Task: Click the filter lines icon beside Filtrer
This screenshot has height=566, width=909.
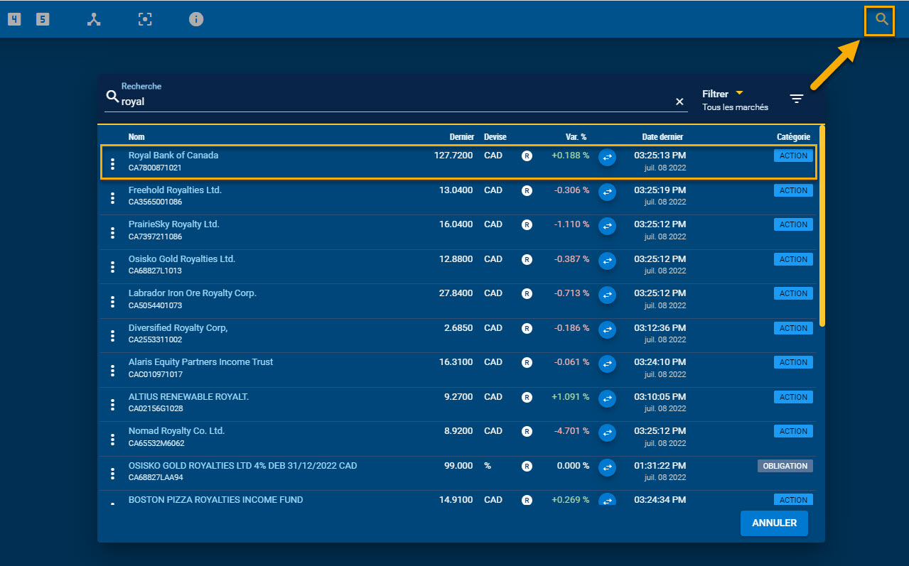Action: [x=797, y=99]
